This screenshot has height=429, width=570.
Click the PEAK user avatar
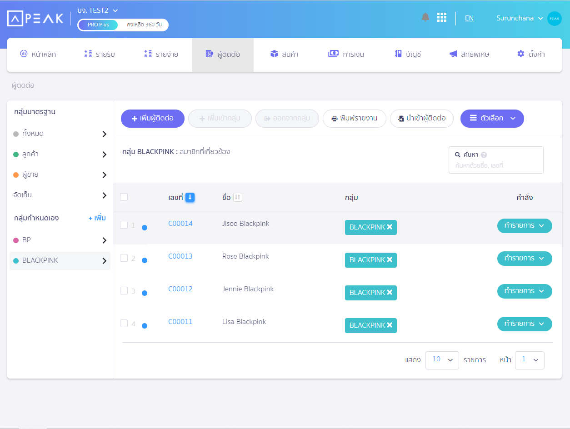point(555,19)
